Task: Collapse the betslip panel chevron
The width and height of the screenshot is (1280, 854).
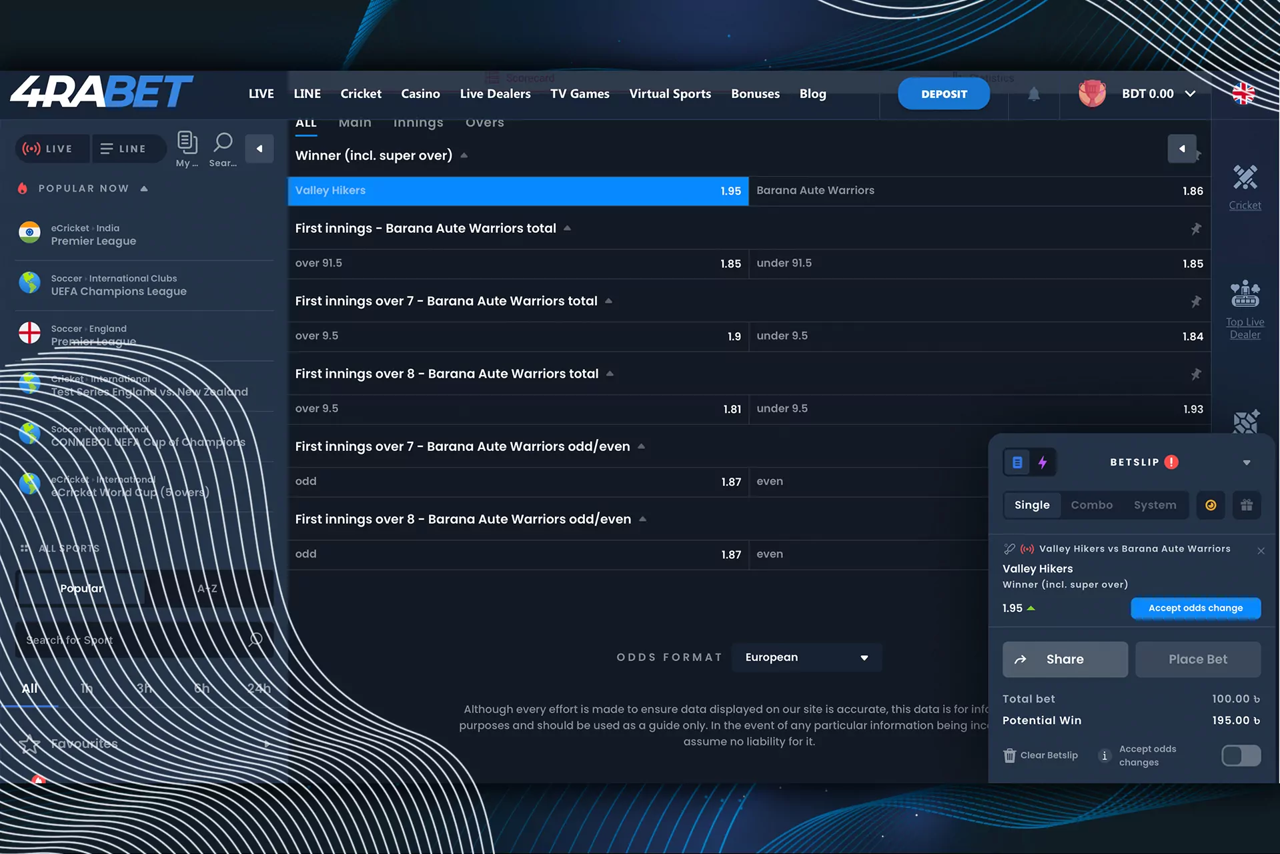Action: 1247,462
